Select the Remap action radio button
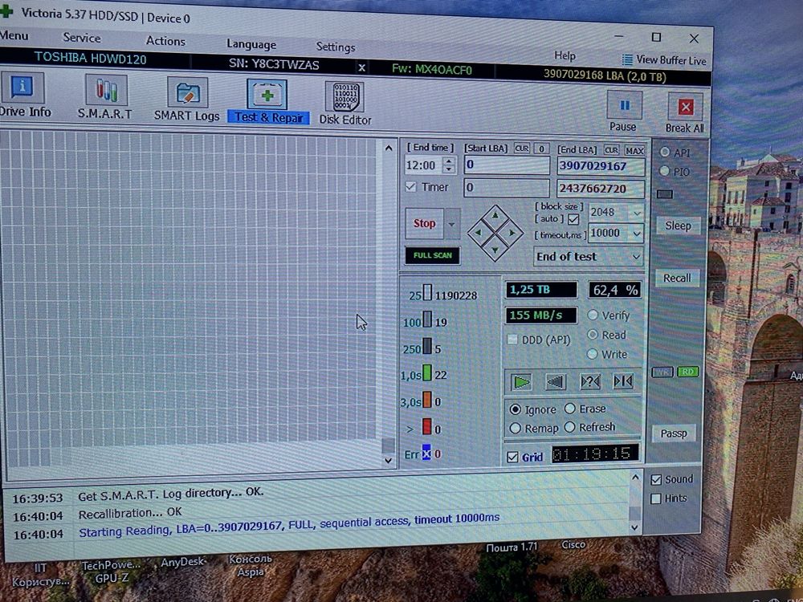 click(516, 428)
